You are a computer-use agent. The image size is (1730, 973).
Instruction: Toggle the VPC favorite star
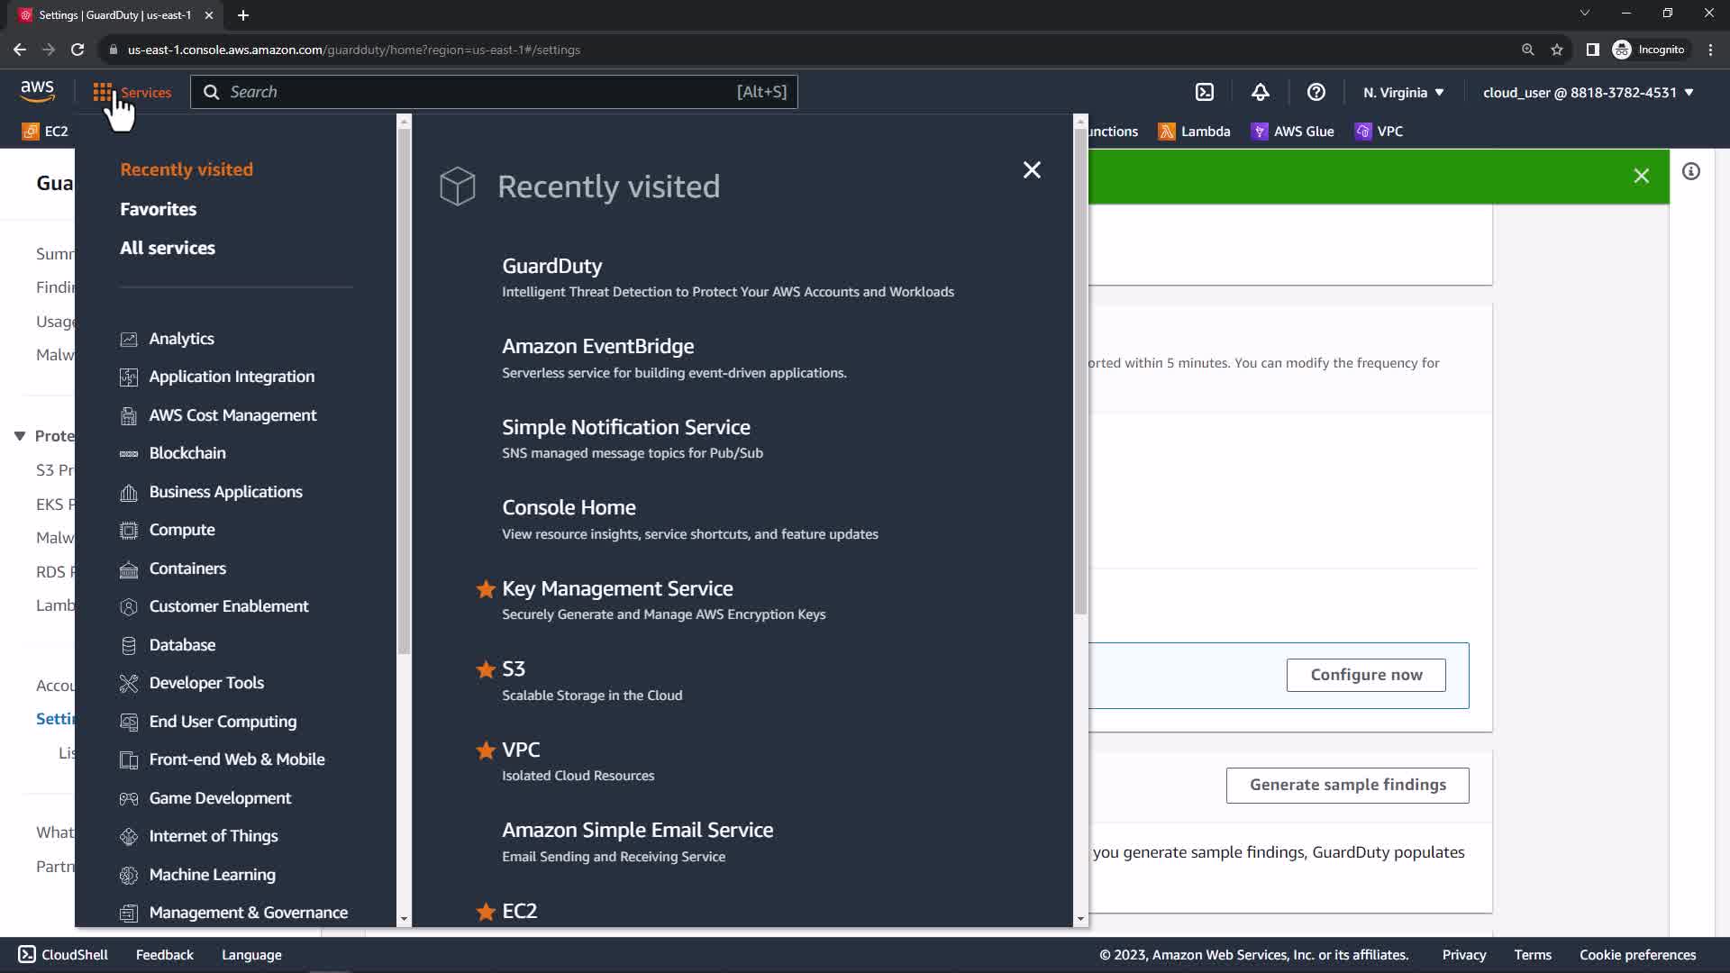pyautogui.click(x=486, y=750)
